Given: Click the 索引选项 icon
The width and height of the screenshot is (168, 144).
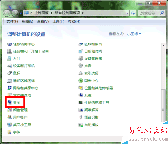Looking at the screenshot, I should coord(81,73).
